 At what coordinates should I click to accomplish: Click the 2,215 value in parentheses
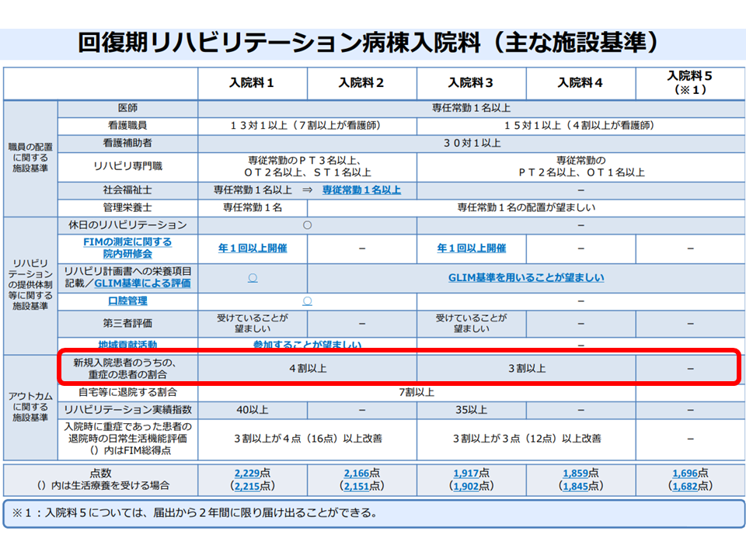tap(250, 486)
